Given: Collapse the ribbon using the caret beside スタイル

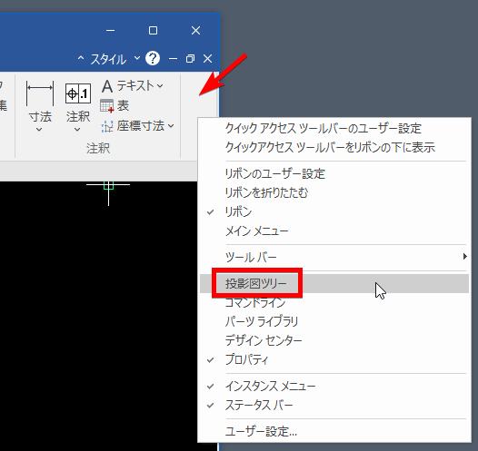Looking at the screenshot, I should (x=81, y=58).
